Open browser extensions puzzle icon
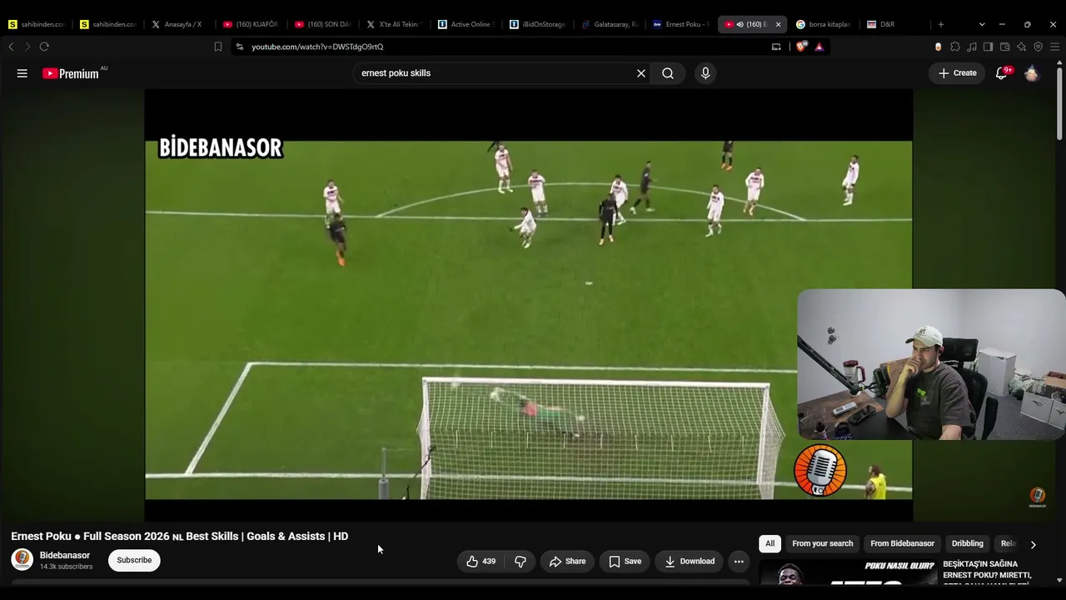This screenshot has height=600, width=1066. coord(955,47)
